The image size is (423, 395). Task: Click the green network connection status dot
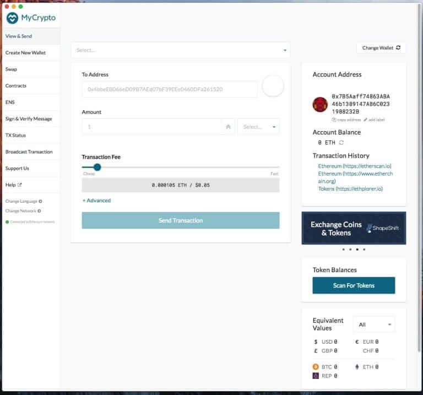click(x=7, y=222)
